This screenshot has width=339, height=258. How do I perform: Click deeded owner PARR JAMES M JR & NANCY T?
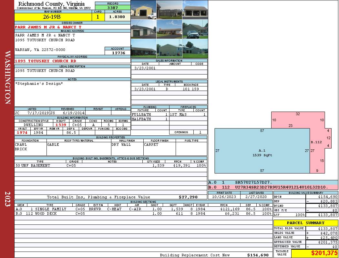tap(48, 27)
